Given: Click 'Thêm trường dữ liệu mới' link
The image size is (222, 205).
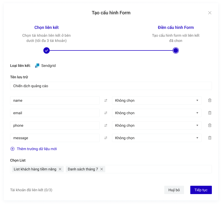Looking at the screenshot, I should pos(37,149).
